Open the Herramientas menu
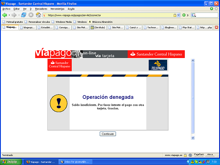Image resolution: width=220 pixels, height=165 pixels. tap(58, 9)
